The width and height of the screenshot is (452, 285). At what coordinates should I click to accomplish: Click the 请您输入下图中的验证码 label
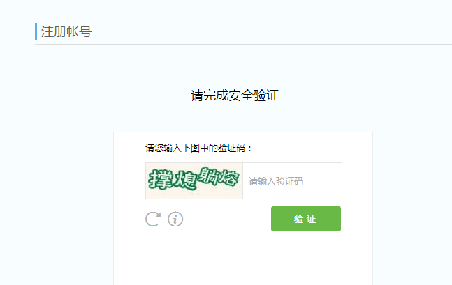(x=196, y=148)
